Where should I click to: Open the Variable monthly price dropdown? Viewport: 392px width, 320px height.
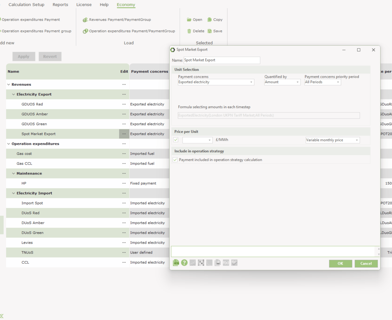point(332,140)
